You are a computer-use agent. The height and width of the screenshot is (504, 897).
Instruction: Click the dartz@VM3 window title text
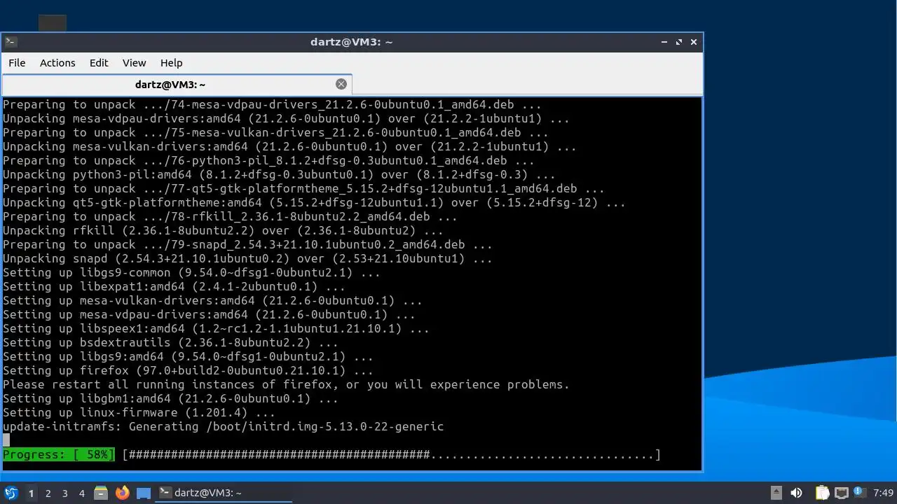tap(352, 42)
